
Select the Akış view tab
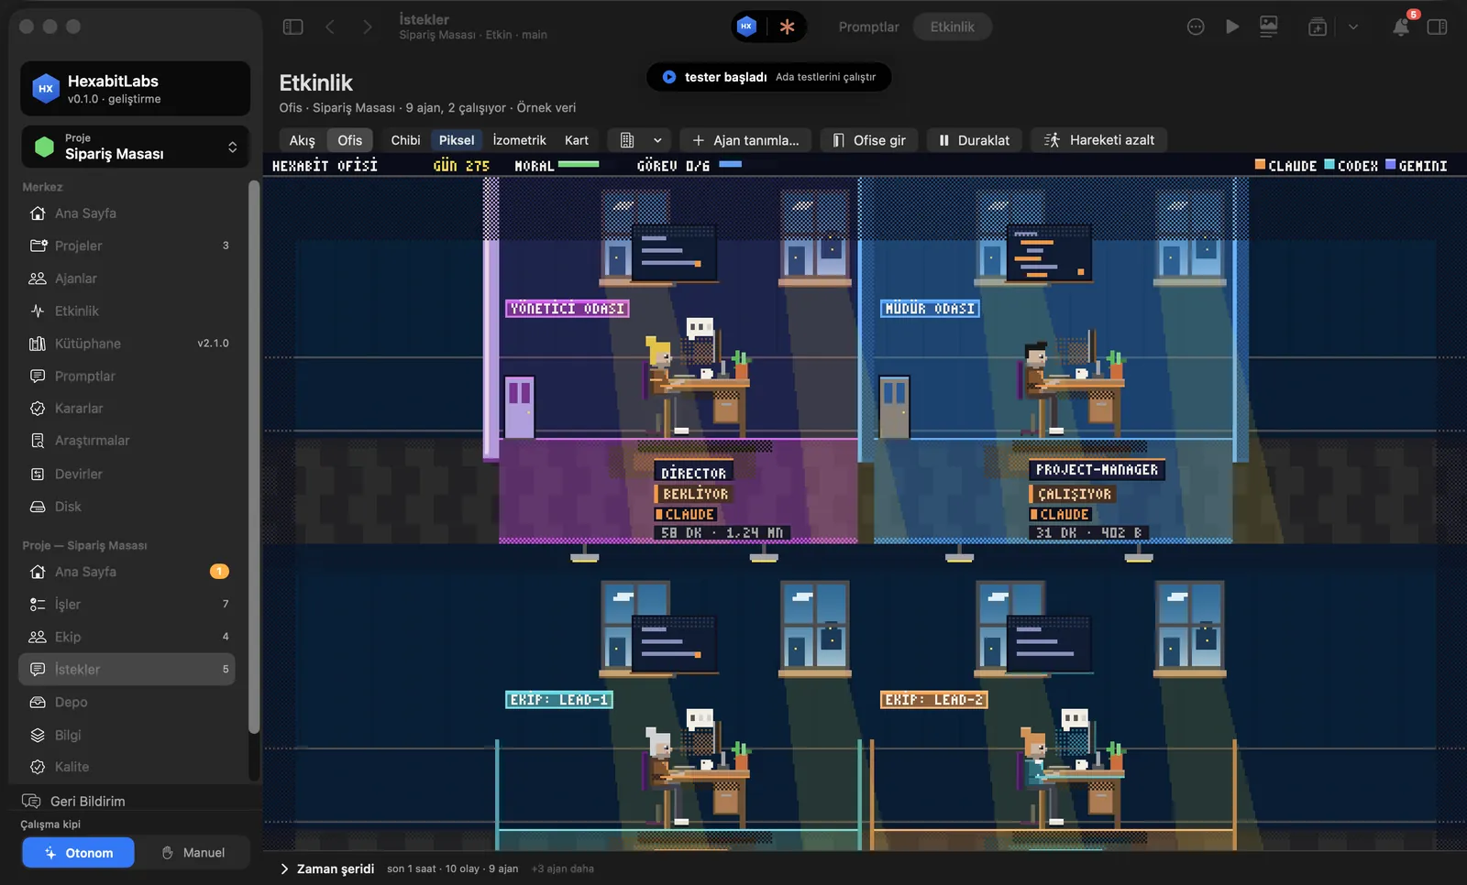click(302, 140)
